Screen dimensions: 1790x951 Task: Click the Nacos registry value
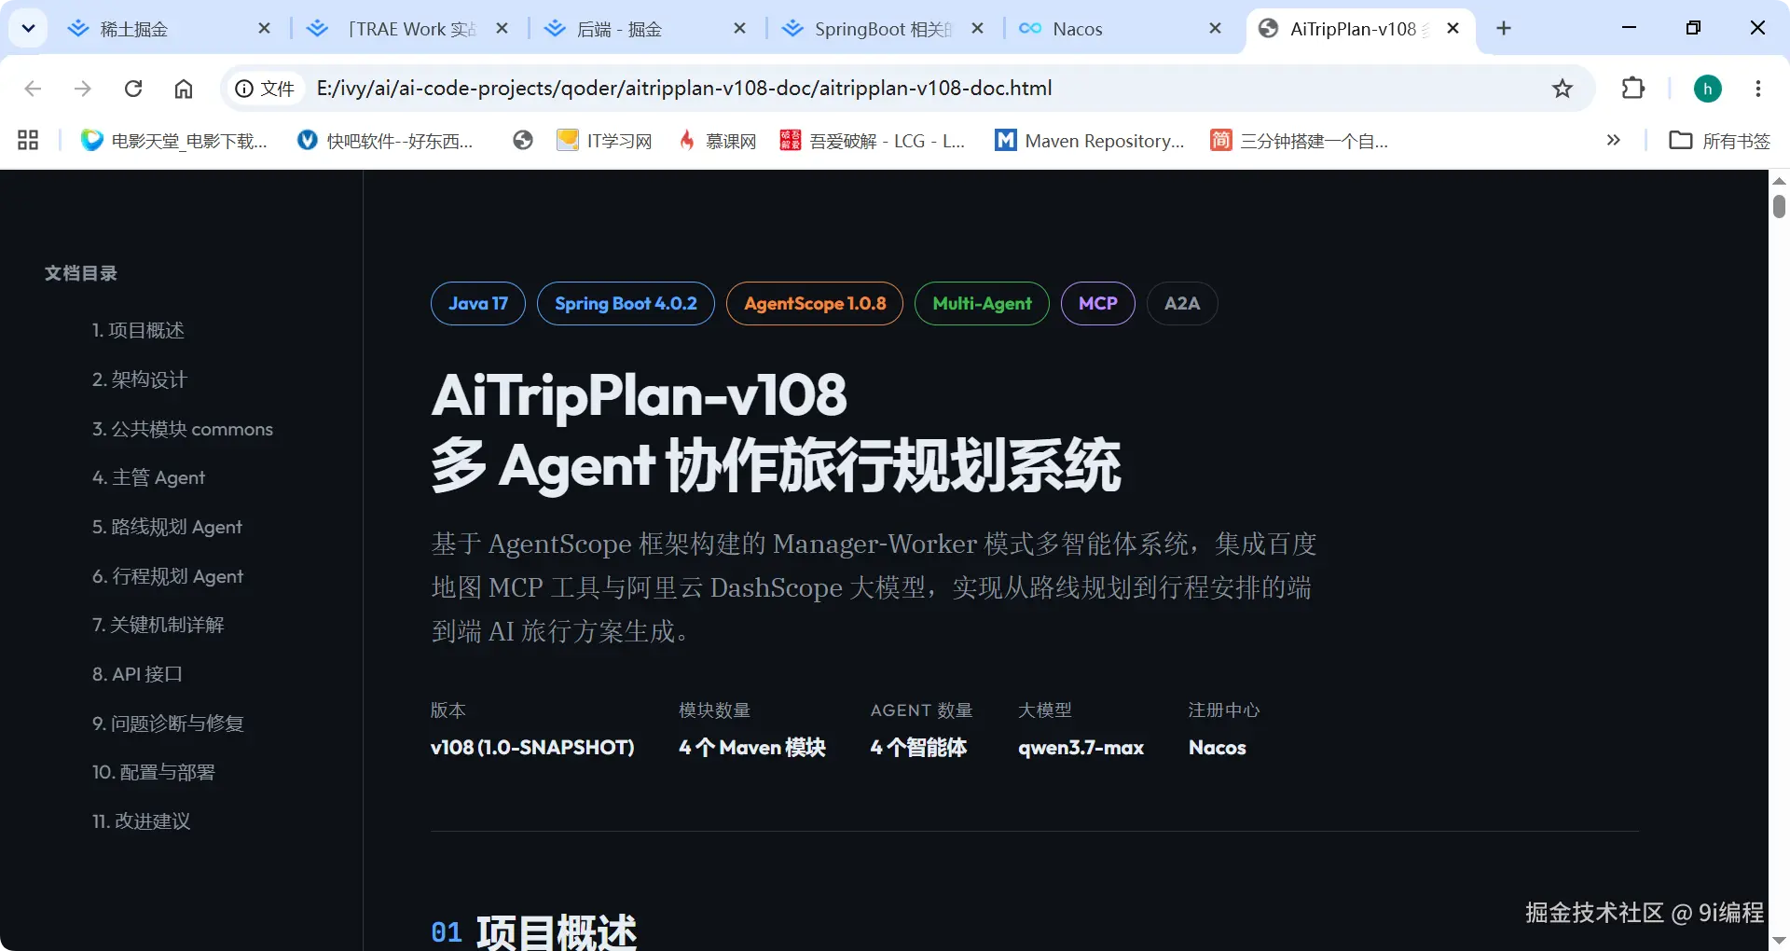1217,748
